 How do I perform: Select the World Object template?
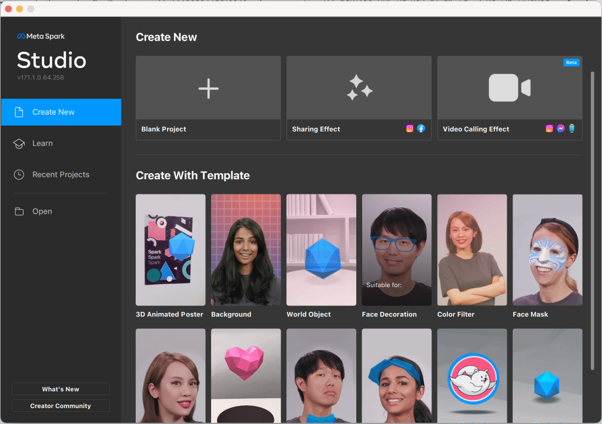(322, 250)
